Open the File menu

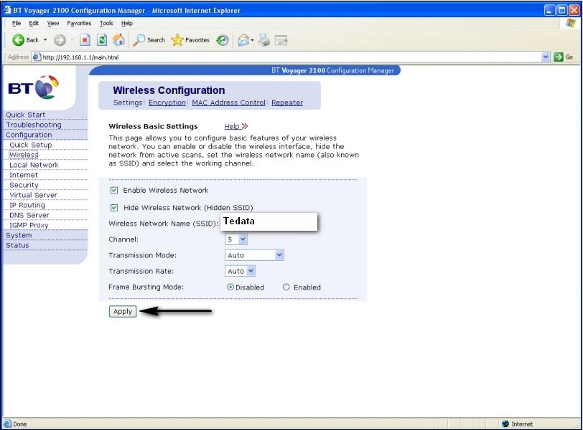pos(17,23)
